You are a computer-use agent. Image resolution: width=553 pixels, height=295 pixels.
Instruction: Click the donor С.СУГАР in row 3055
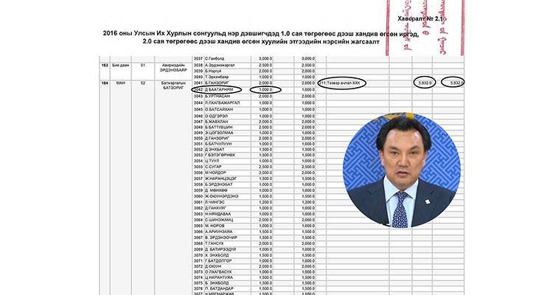tap(213, 167)
